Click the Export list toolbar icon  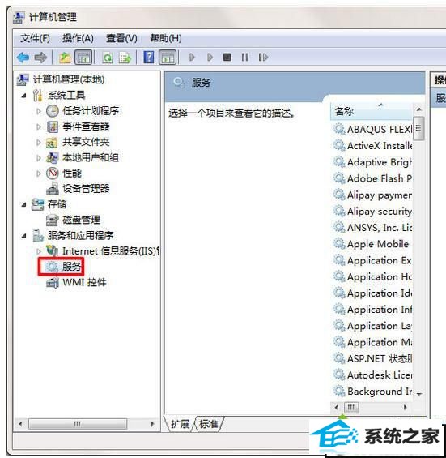pos(125,58)
